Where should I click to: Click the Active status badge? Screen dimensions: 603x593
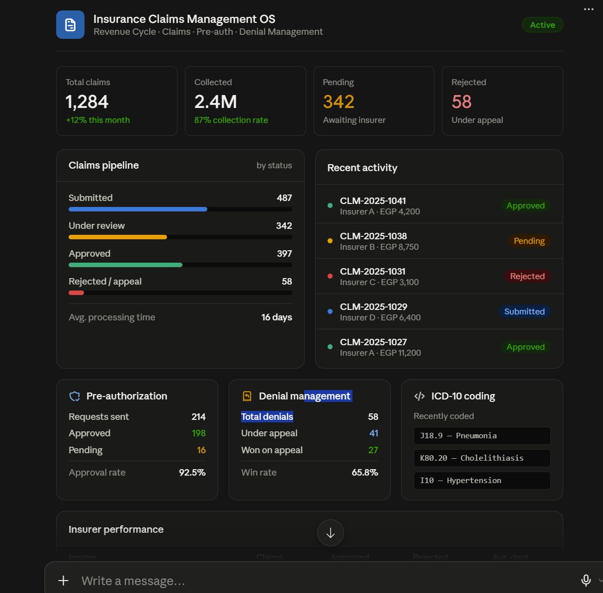542,25
